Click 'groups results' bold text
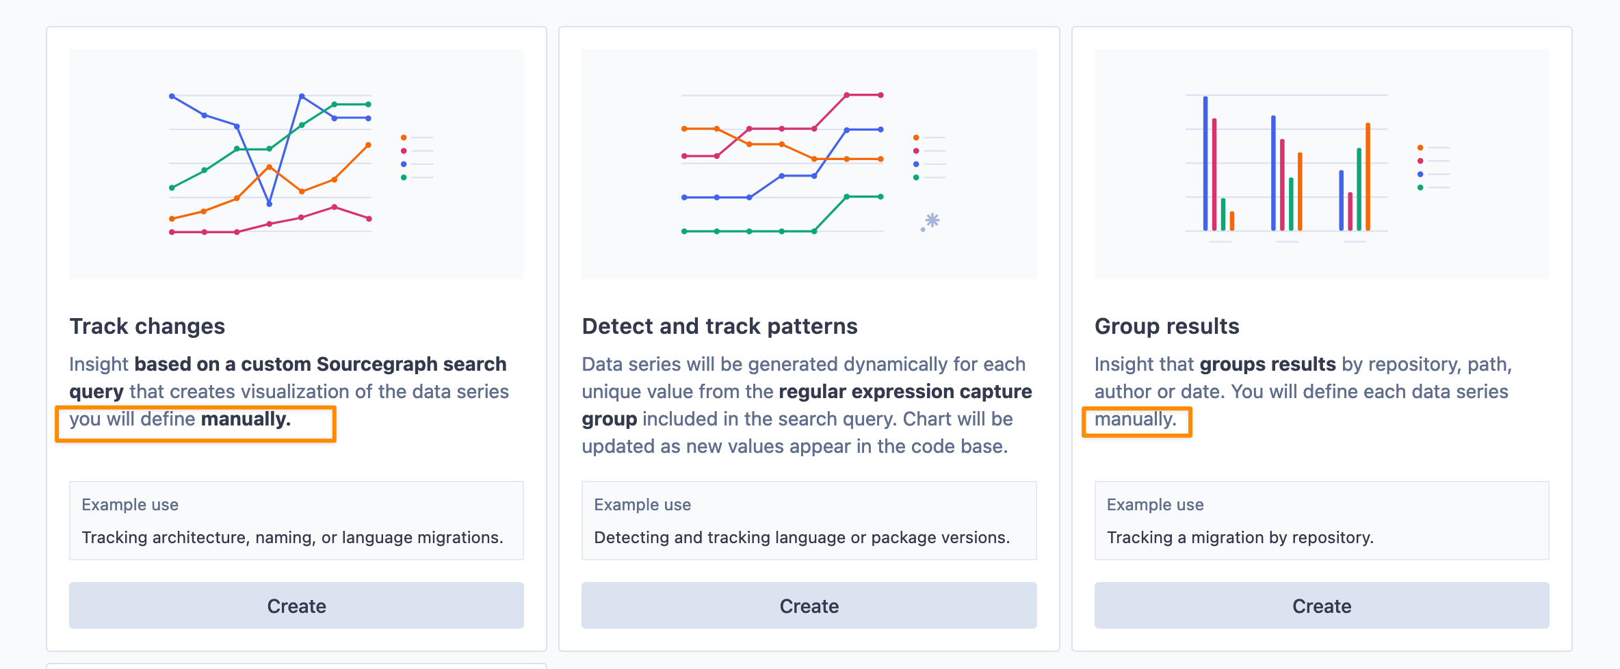This screenshot has width=1620, height=669. click(1268, 364)
